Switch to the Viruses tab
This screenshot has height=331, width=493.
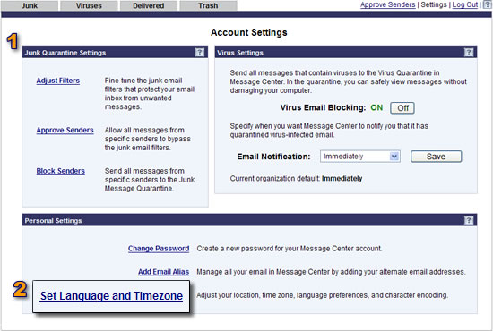(x=89, y=5)
